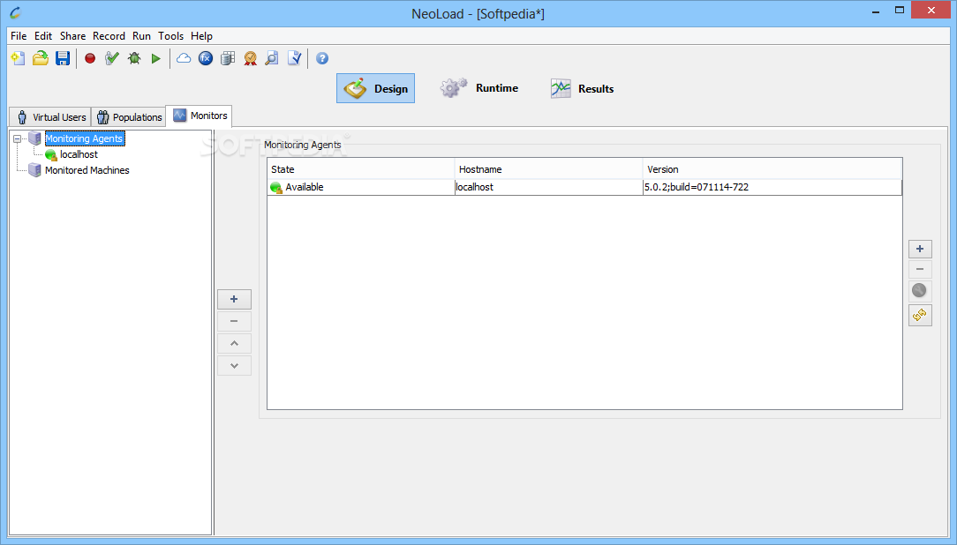Viewport: 957px width, 545px height.
Task: Click the NeoLoad app icon in title bar
Action: click(x=15, y=11)
